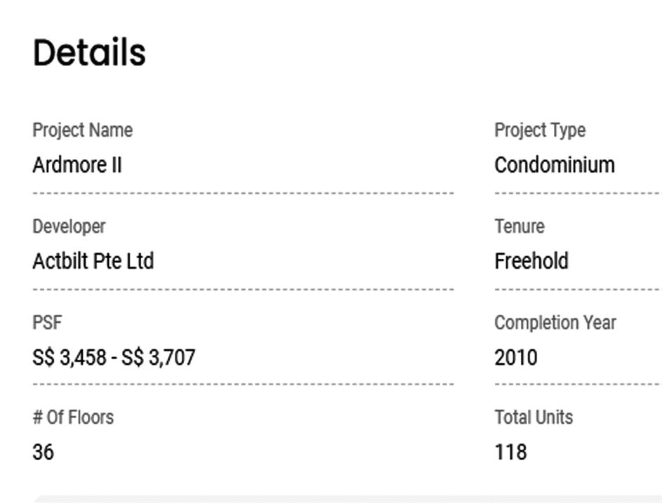Screen dimensions: 662x503
Task: Click the # Of Floors label
Action: (x=73, y=417)
